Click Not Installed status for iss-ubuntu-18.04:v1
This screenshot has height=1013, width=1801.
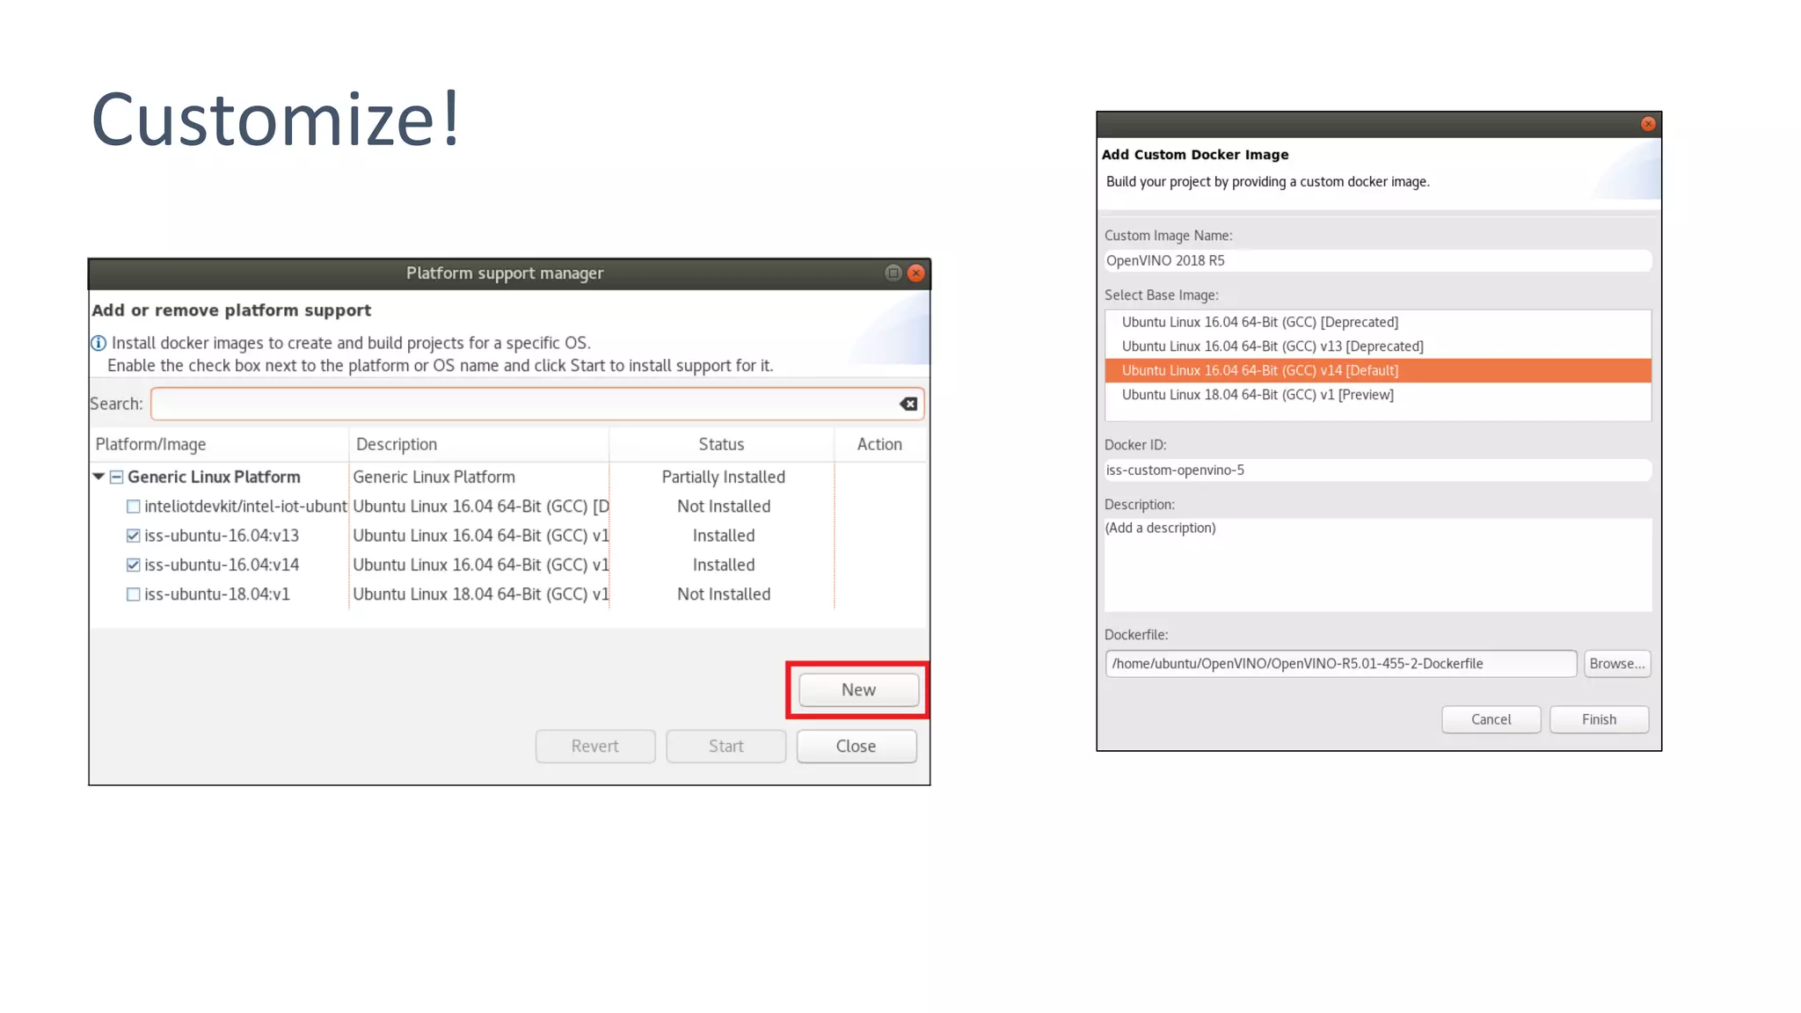tap(723, 594)
